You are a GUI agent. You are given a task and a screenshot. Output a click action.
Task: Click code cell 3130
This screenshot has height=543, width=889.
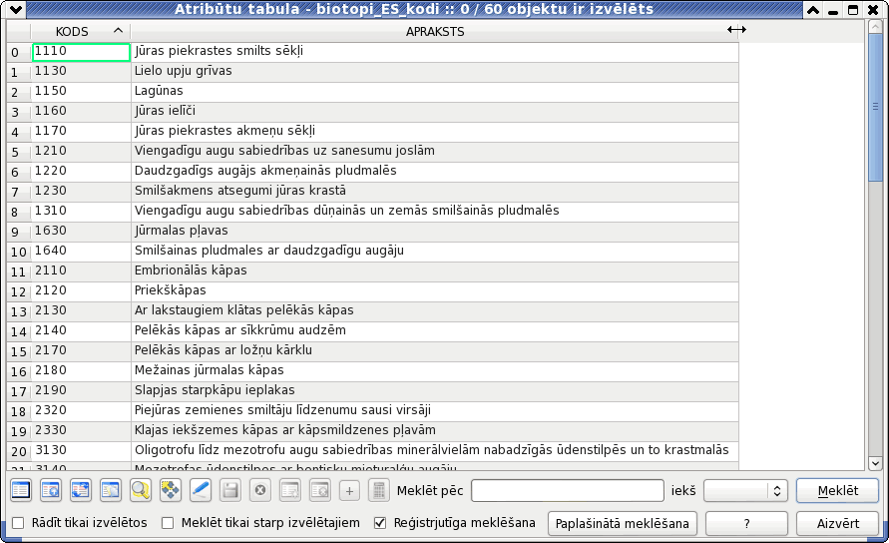point(81,450)
